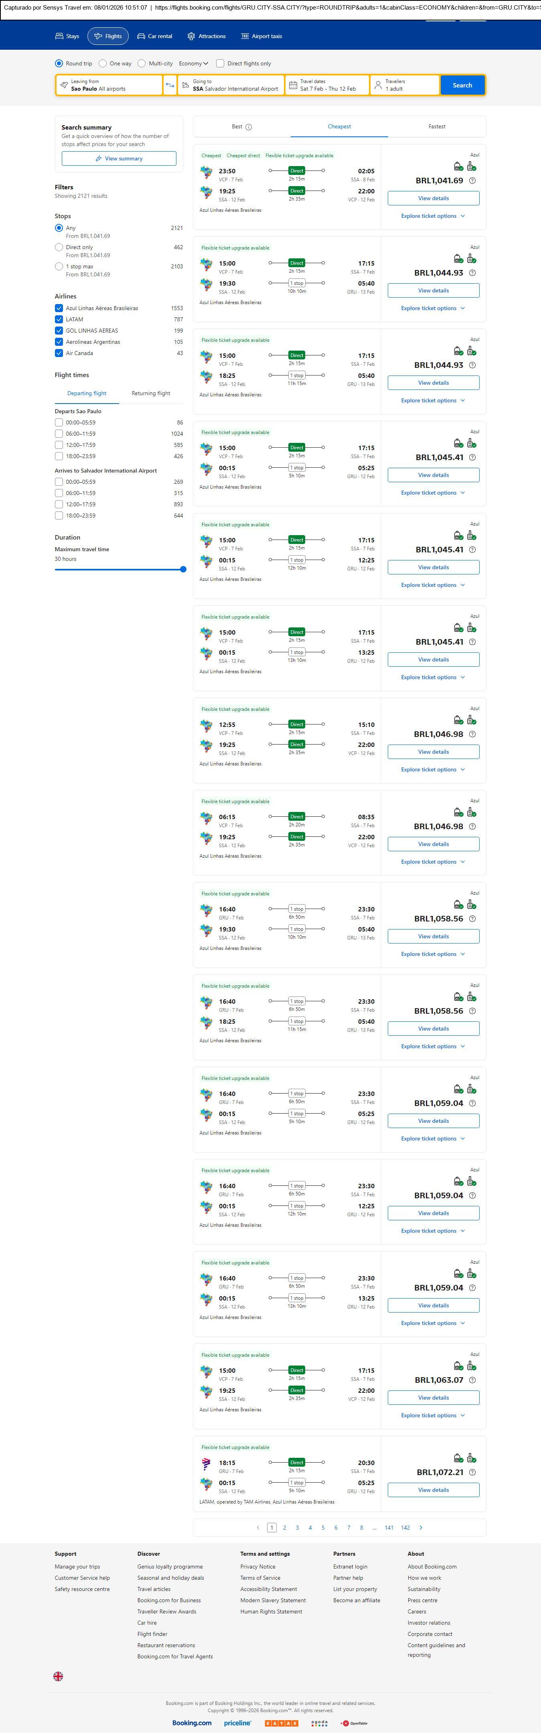This screenshot has width=541, height=1733.
Task: Click the UK flag language icon
Action: click(x=59, y=1676)
